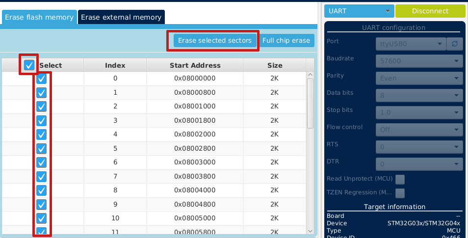The width and height of the screenshot is (468, 238).
Task: Uncheck sector at address 0x08002000
Action: click(x=42, y=134)
